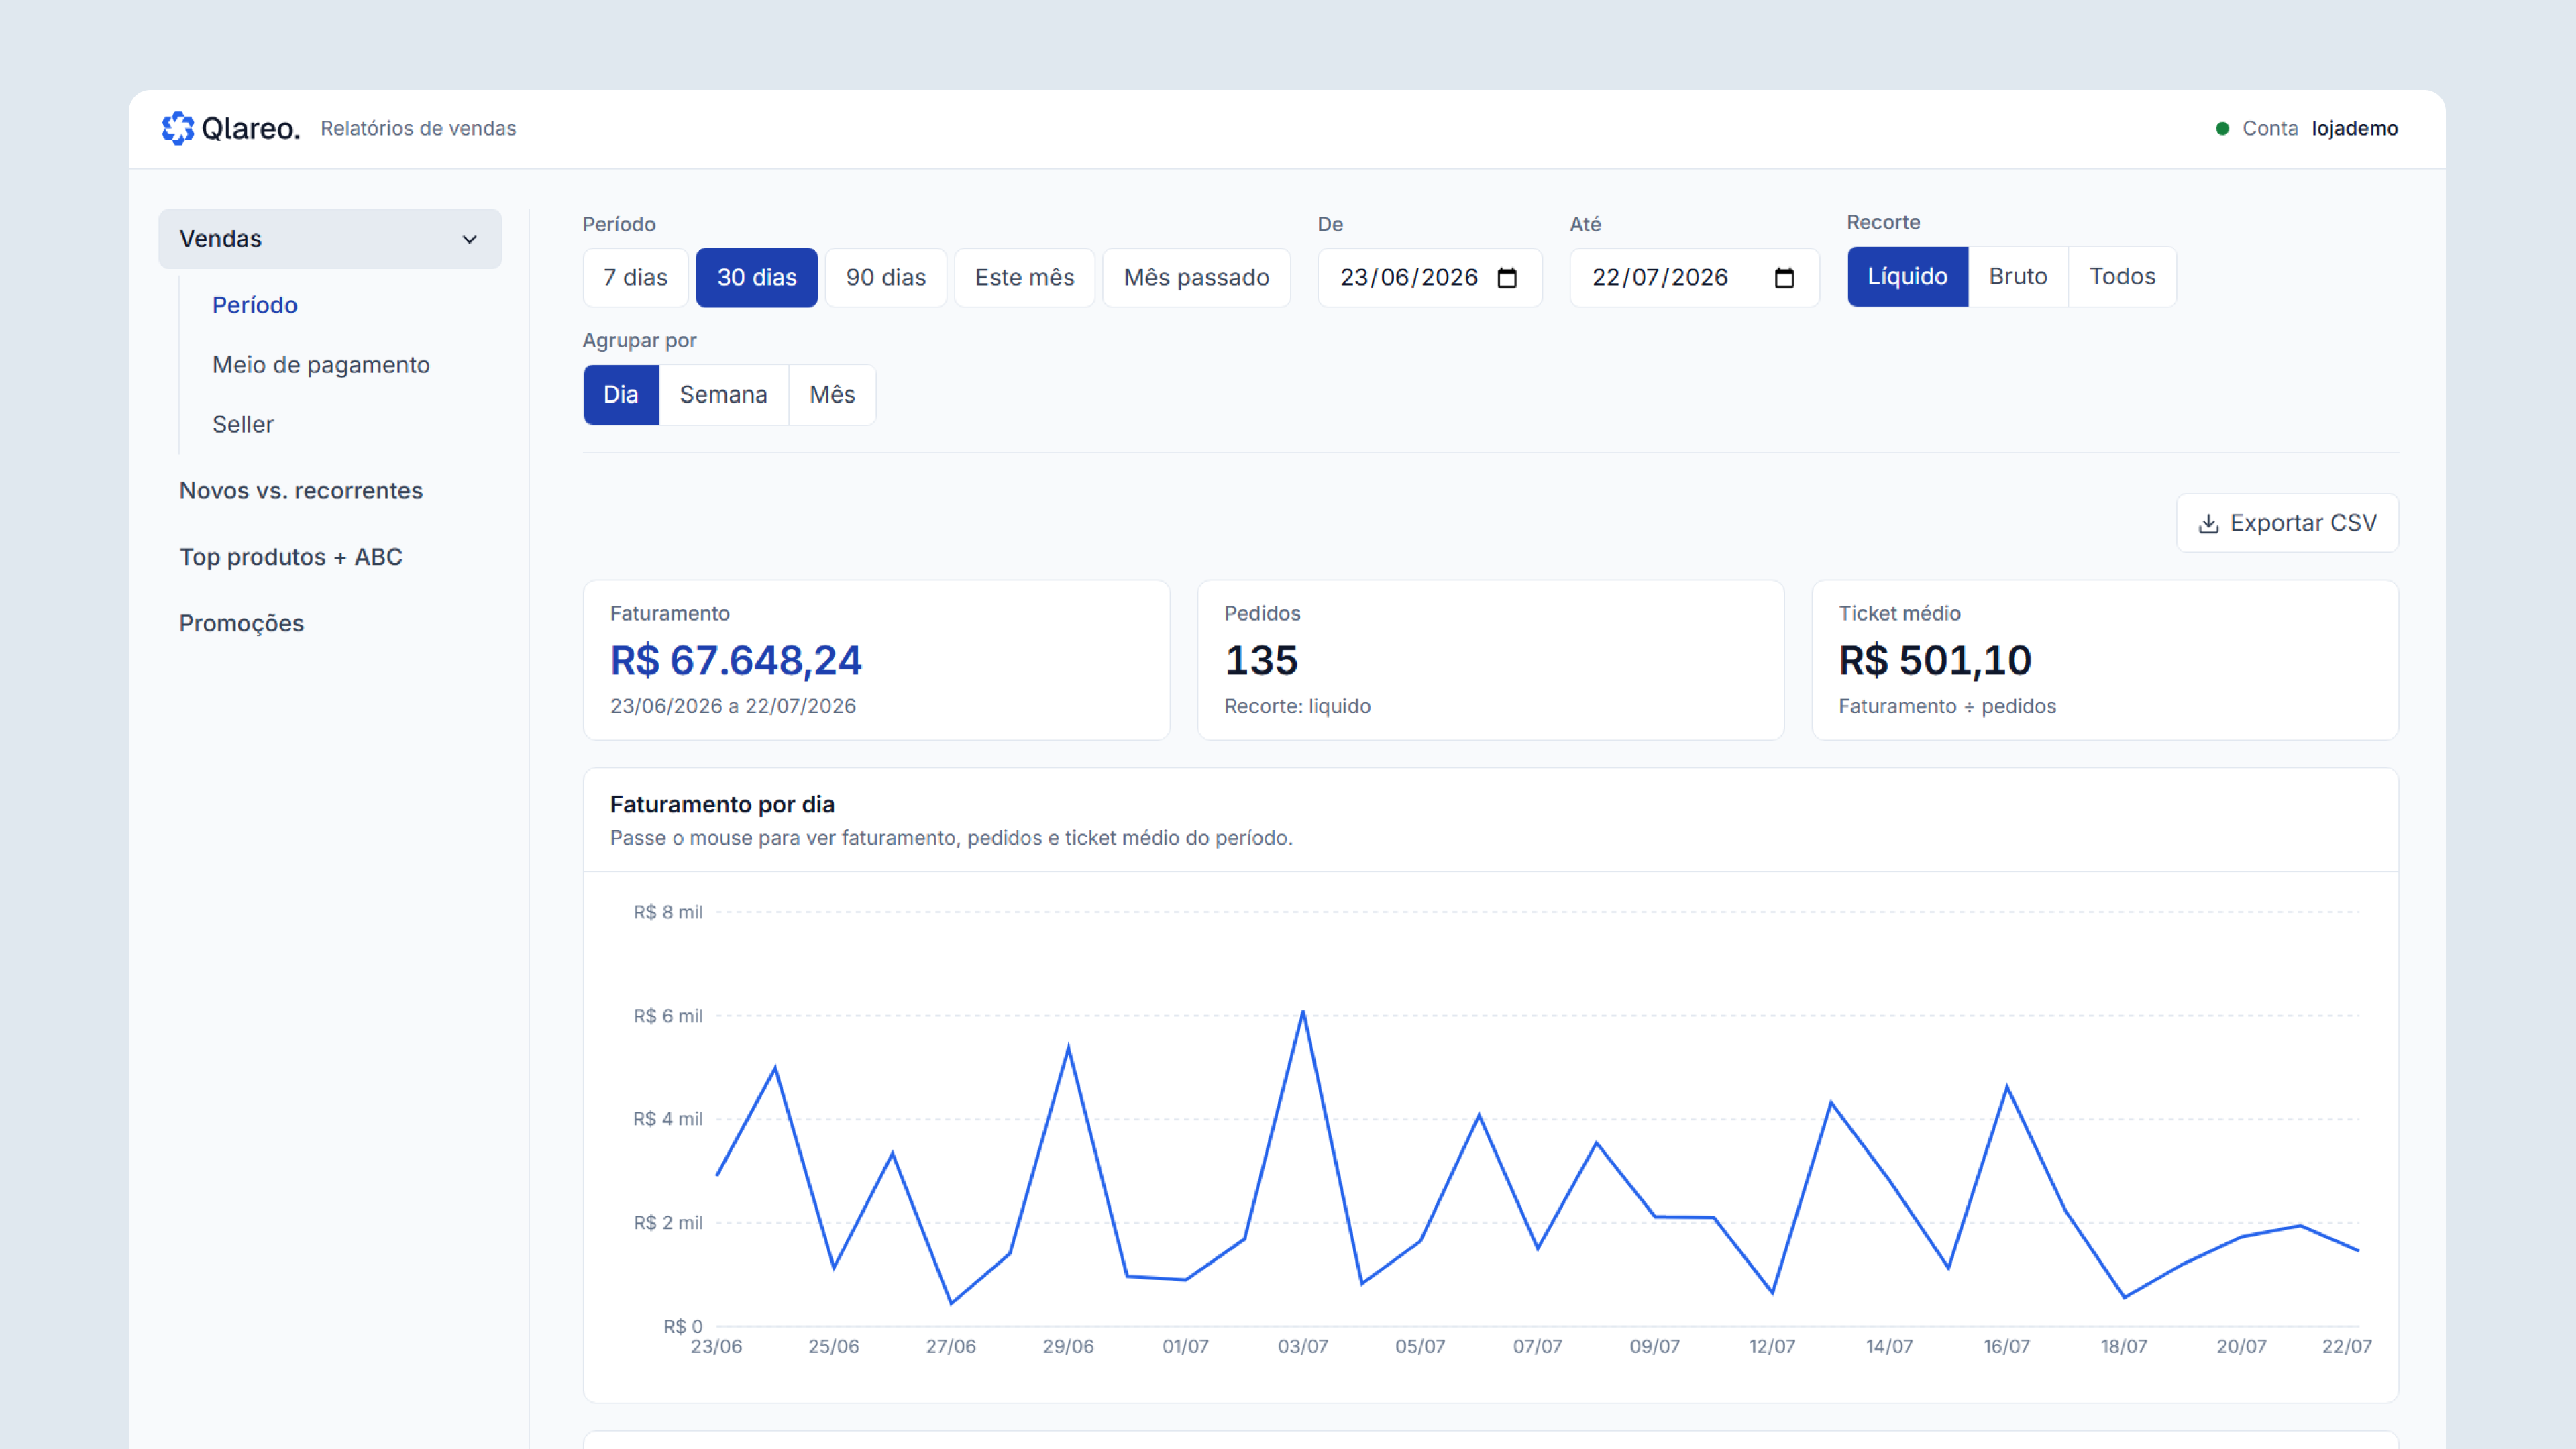This screenshot has width=2576, height=1449.
Task: Click the Faturamento value R$ 67.648,24
Action: [736, 660]
